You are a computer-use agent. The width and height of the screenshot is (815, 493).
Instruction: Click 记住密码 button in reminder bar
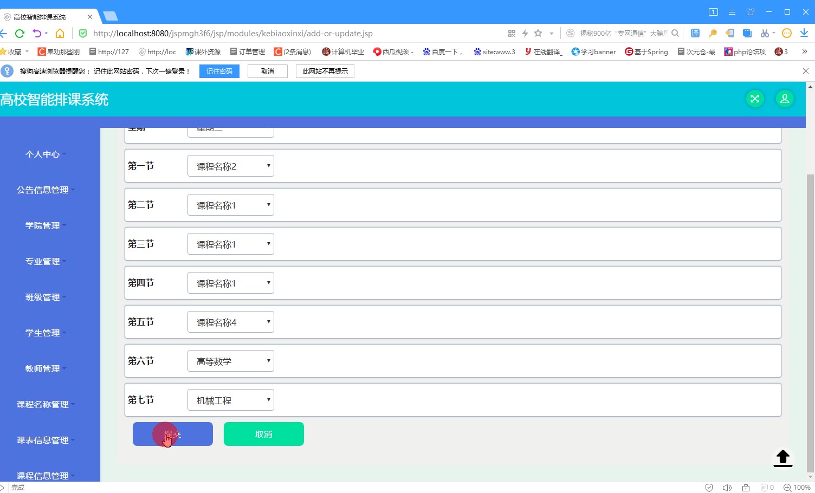coord(219,71)
